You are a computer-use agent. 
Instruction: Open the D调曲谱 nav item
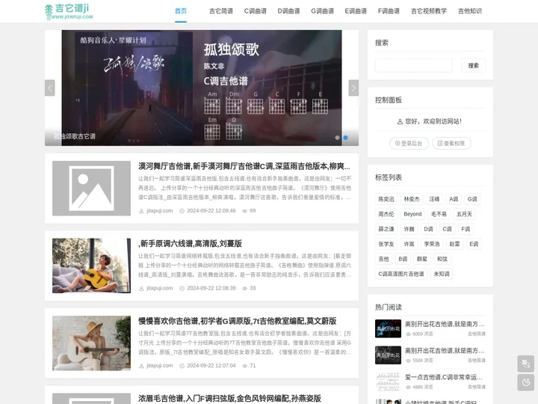coord(288,11)
